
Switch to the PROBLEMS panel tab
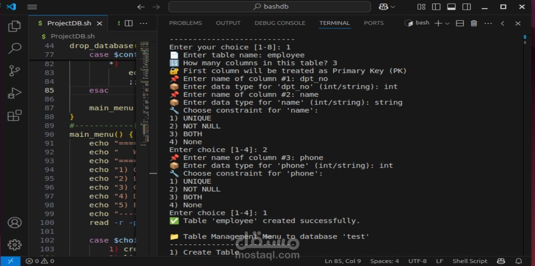(x=185, y=23)
